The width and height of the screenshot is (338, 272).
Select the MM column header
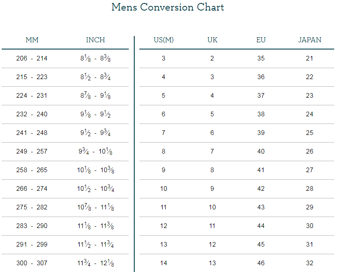[32, 40]
